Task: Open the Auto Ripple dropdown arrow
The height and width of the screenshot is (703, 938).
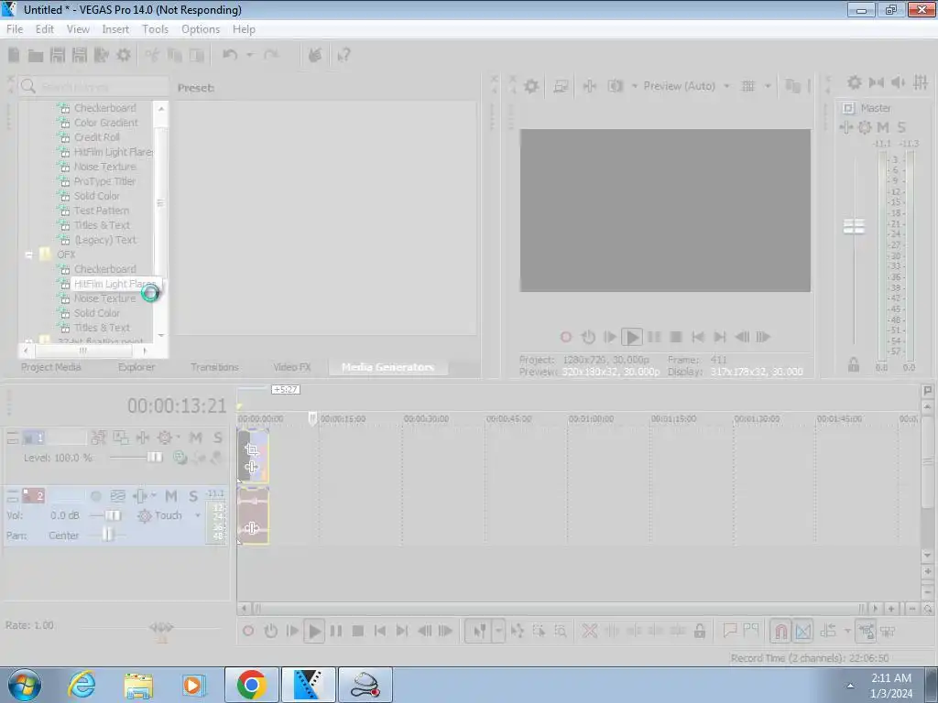Action: 847,631
